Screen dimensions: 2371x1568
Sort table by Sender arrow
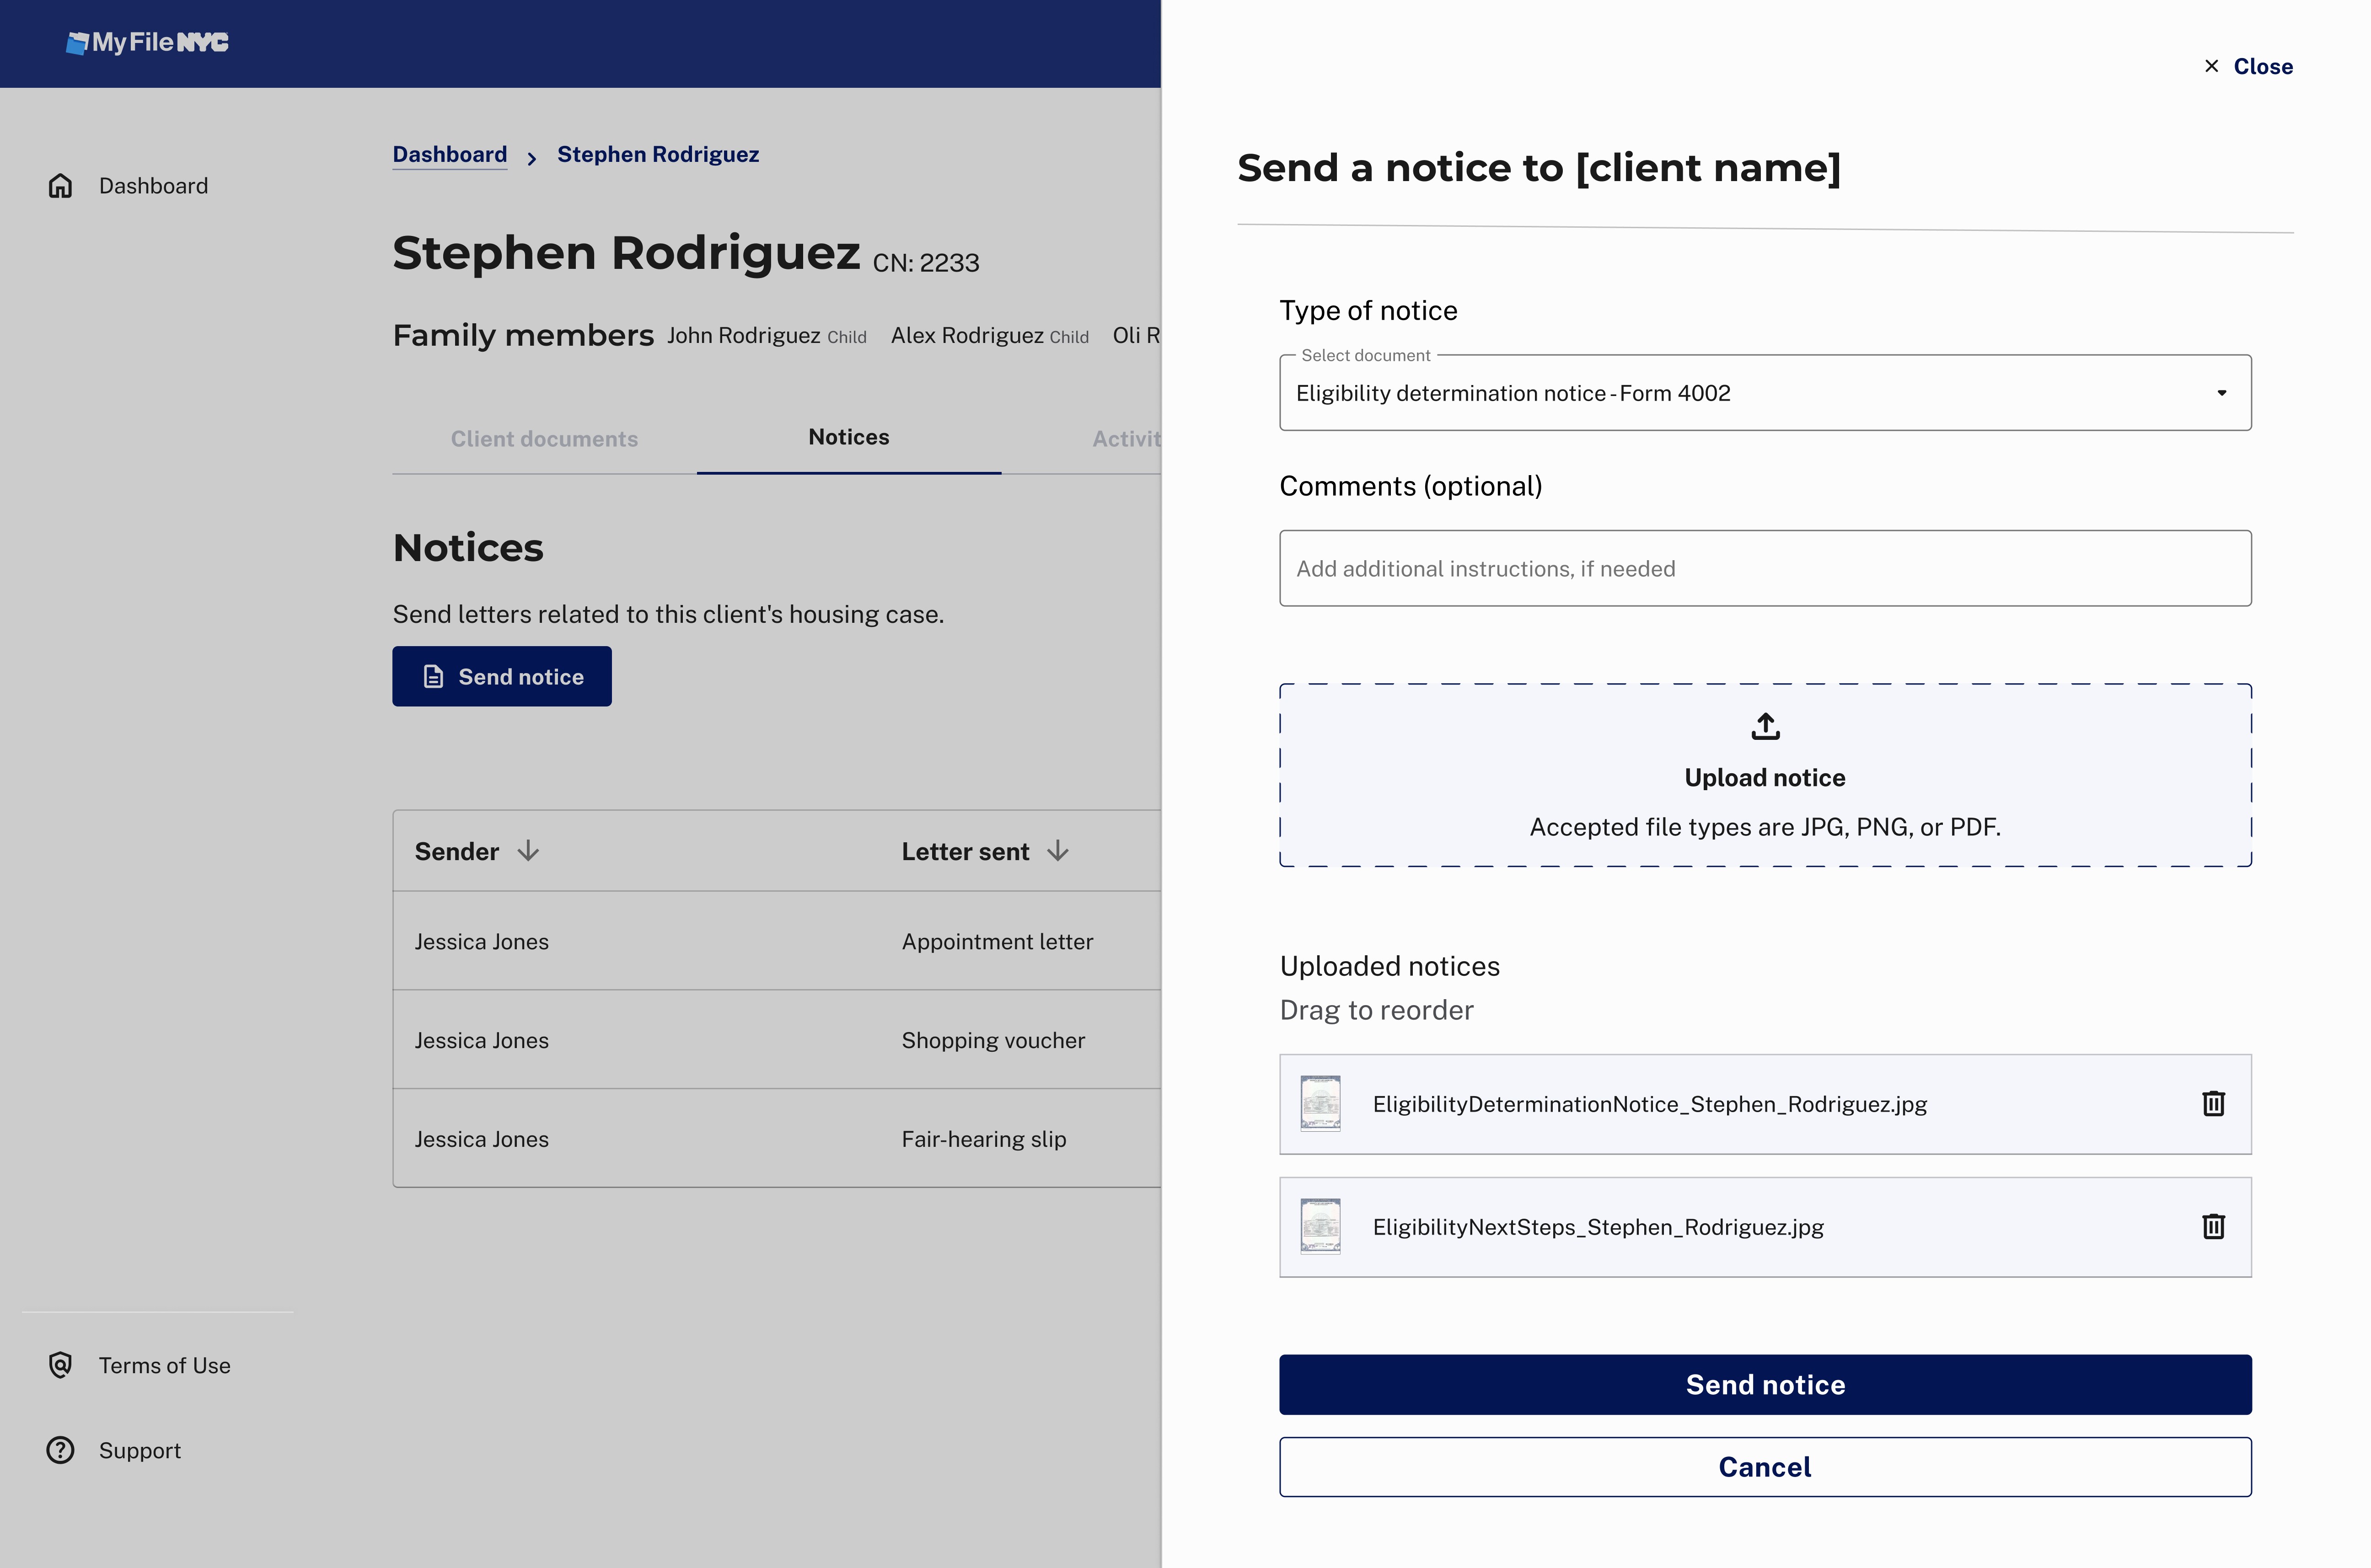click(x=528, y=851)
